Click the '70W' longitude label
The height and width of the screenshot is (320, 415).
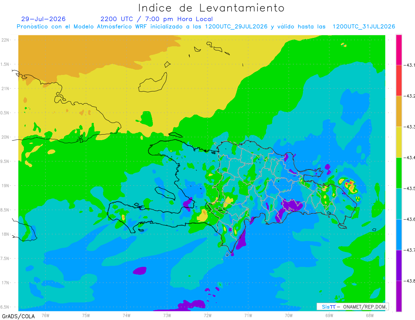288,315
